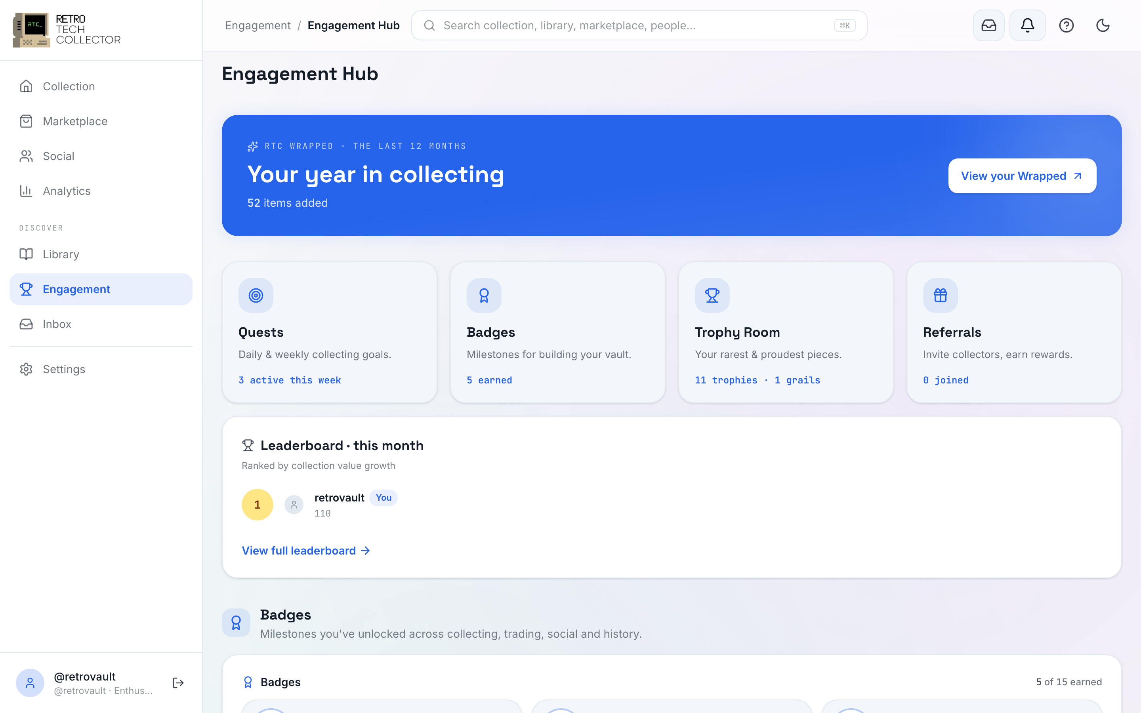Click View full leaderboard link
Image resolution: width=1141 pixels, height=713 pixels.
tap(306, 551)
